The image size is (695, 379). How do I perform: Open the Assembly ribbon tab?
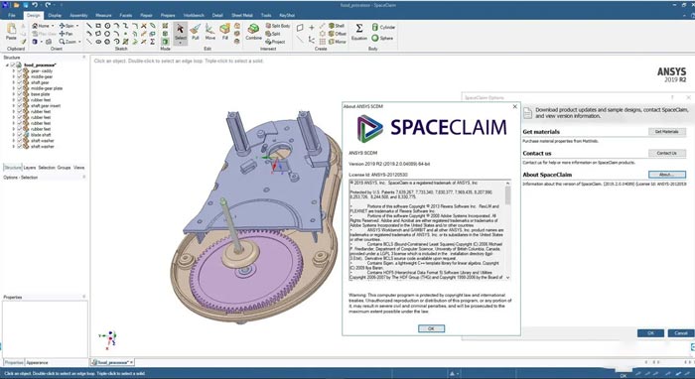pos(78,15)
